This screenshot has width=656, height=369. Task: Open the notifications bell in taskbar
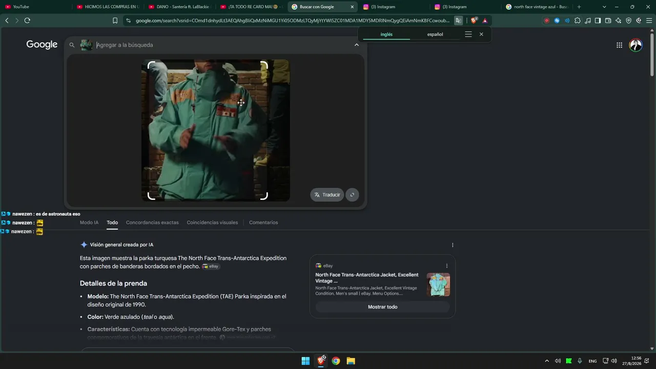pos(647,361)
